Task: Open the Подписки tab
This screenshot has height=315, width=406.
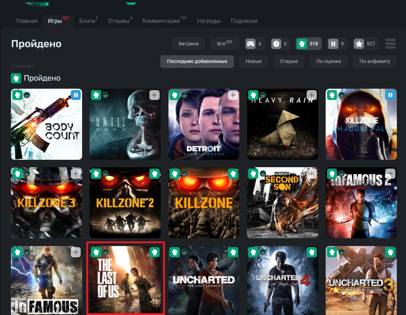Action: click(244, 21)
